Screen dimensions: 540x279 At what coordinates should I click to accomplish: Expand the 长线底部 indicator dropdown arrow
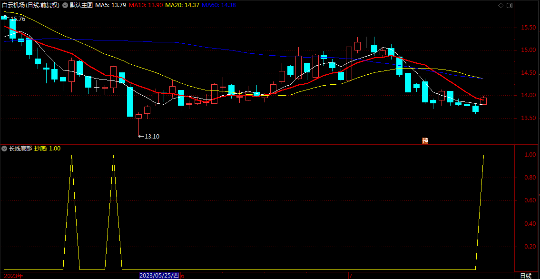click(x=4, y=149)
